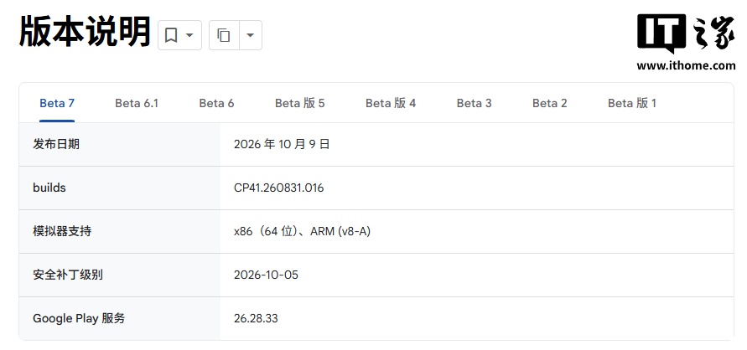Image resolution: width=747 pixels, height=350 pixels.
Task: Switch to the Beta 版 5 tab
Action: (x=300, y=103)
